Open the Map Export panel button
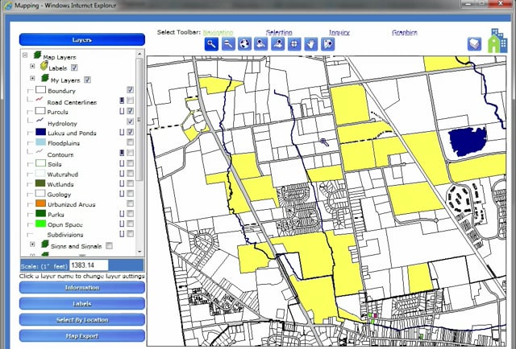The image size is (516, 349). click(x=82, y=335)
